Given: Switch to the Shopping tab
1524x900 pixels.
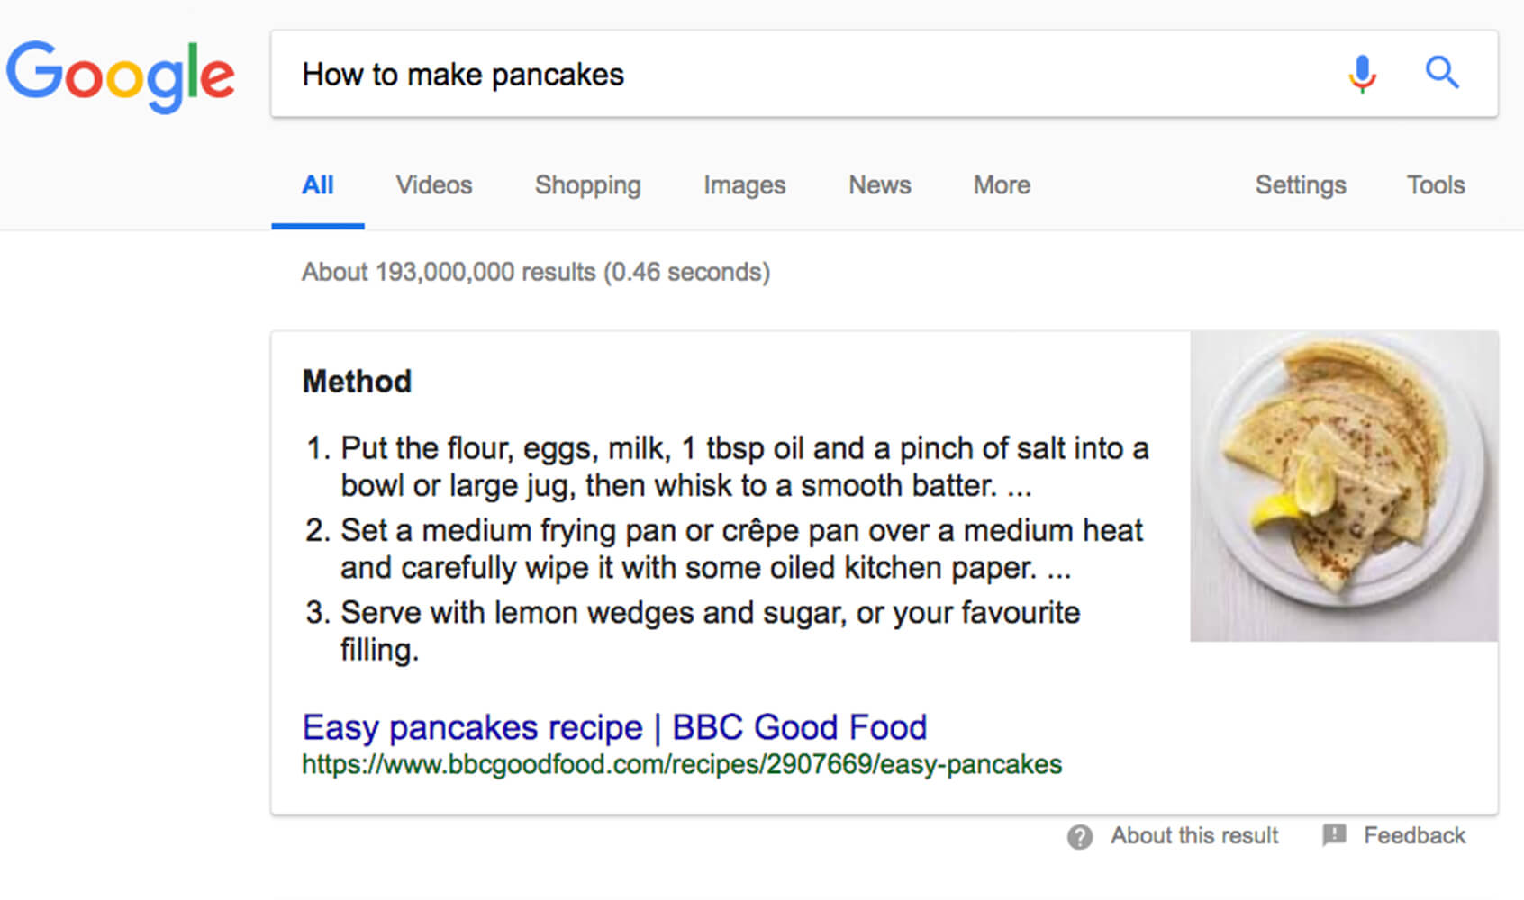Looking at the screenshot, I should coord(587,185).
